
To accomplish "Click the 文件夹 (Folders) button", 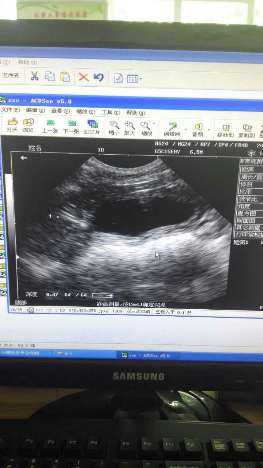I will pyautogui.click(x=11, y=75).
